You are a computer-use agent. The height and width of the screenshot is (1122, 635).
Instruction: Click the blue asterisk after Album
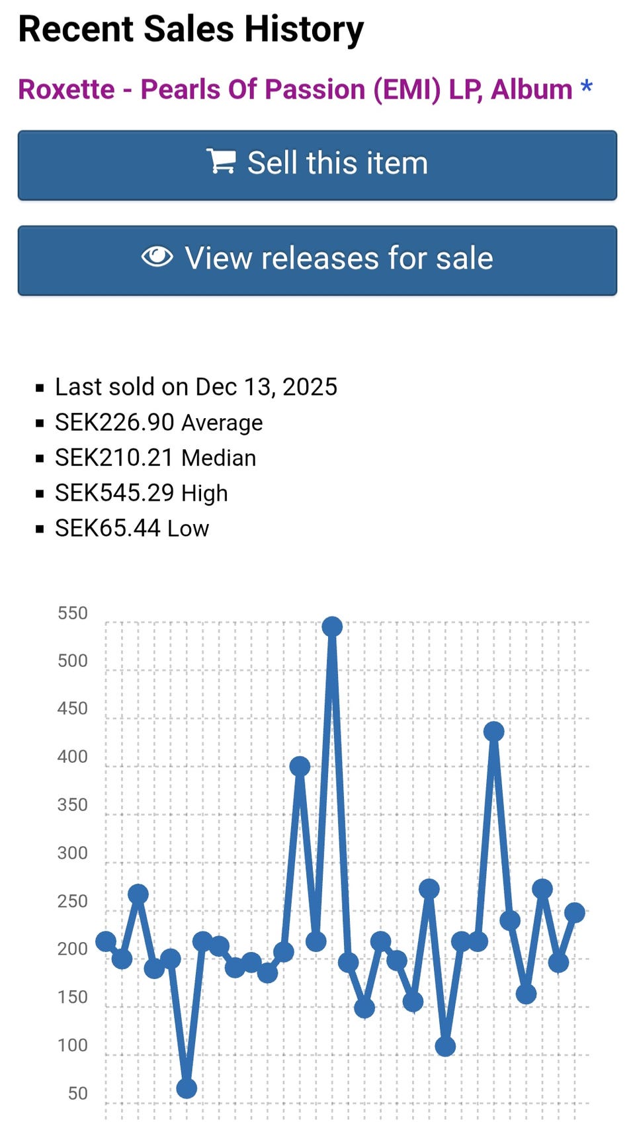[586, 88]
